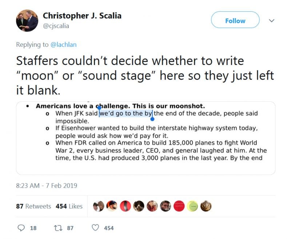The width and height of the screenshot is (291, 239).
Task: View the 87 Retweets list
Action: point(33,206)
